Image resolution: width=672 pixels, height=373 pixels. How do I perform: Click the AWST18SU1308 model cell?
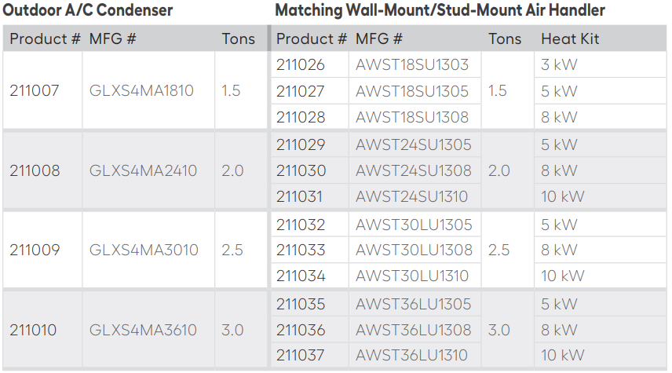tap(412, 117)
